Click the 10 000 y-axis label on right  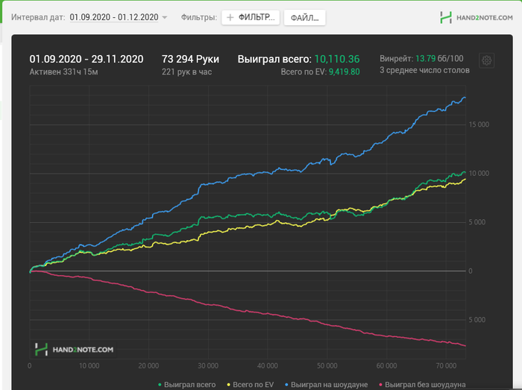[479, 173]
